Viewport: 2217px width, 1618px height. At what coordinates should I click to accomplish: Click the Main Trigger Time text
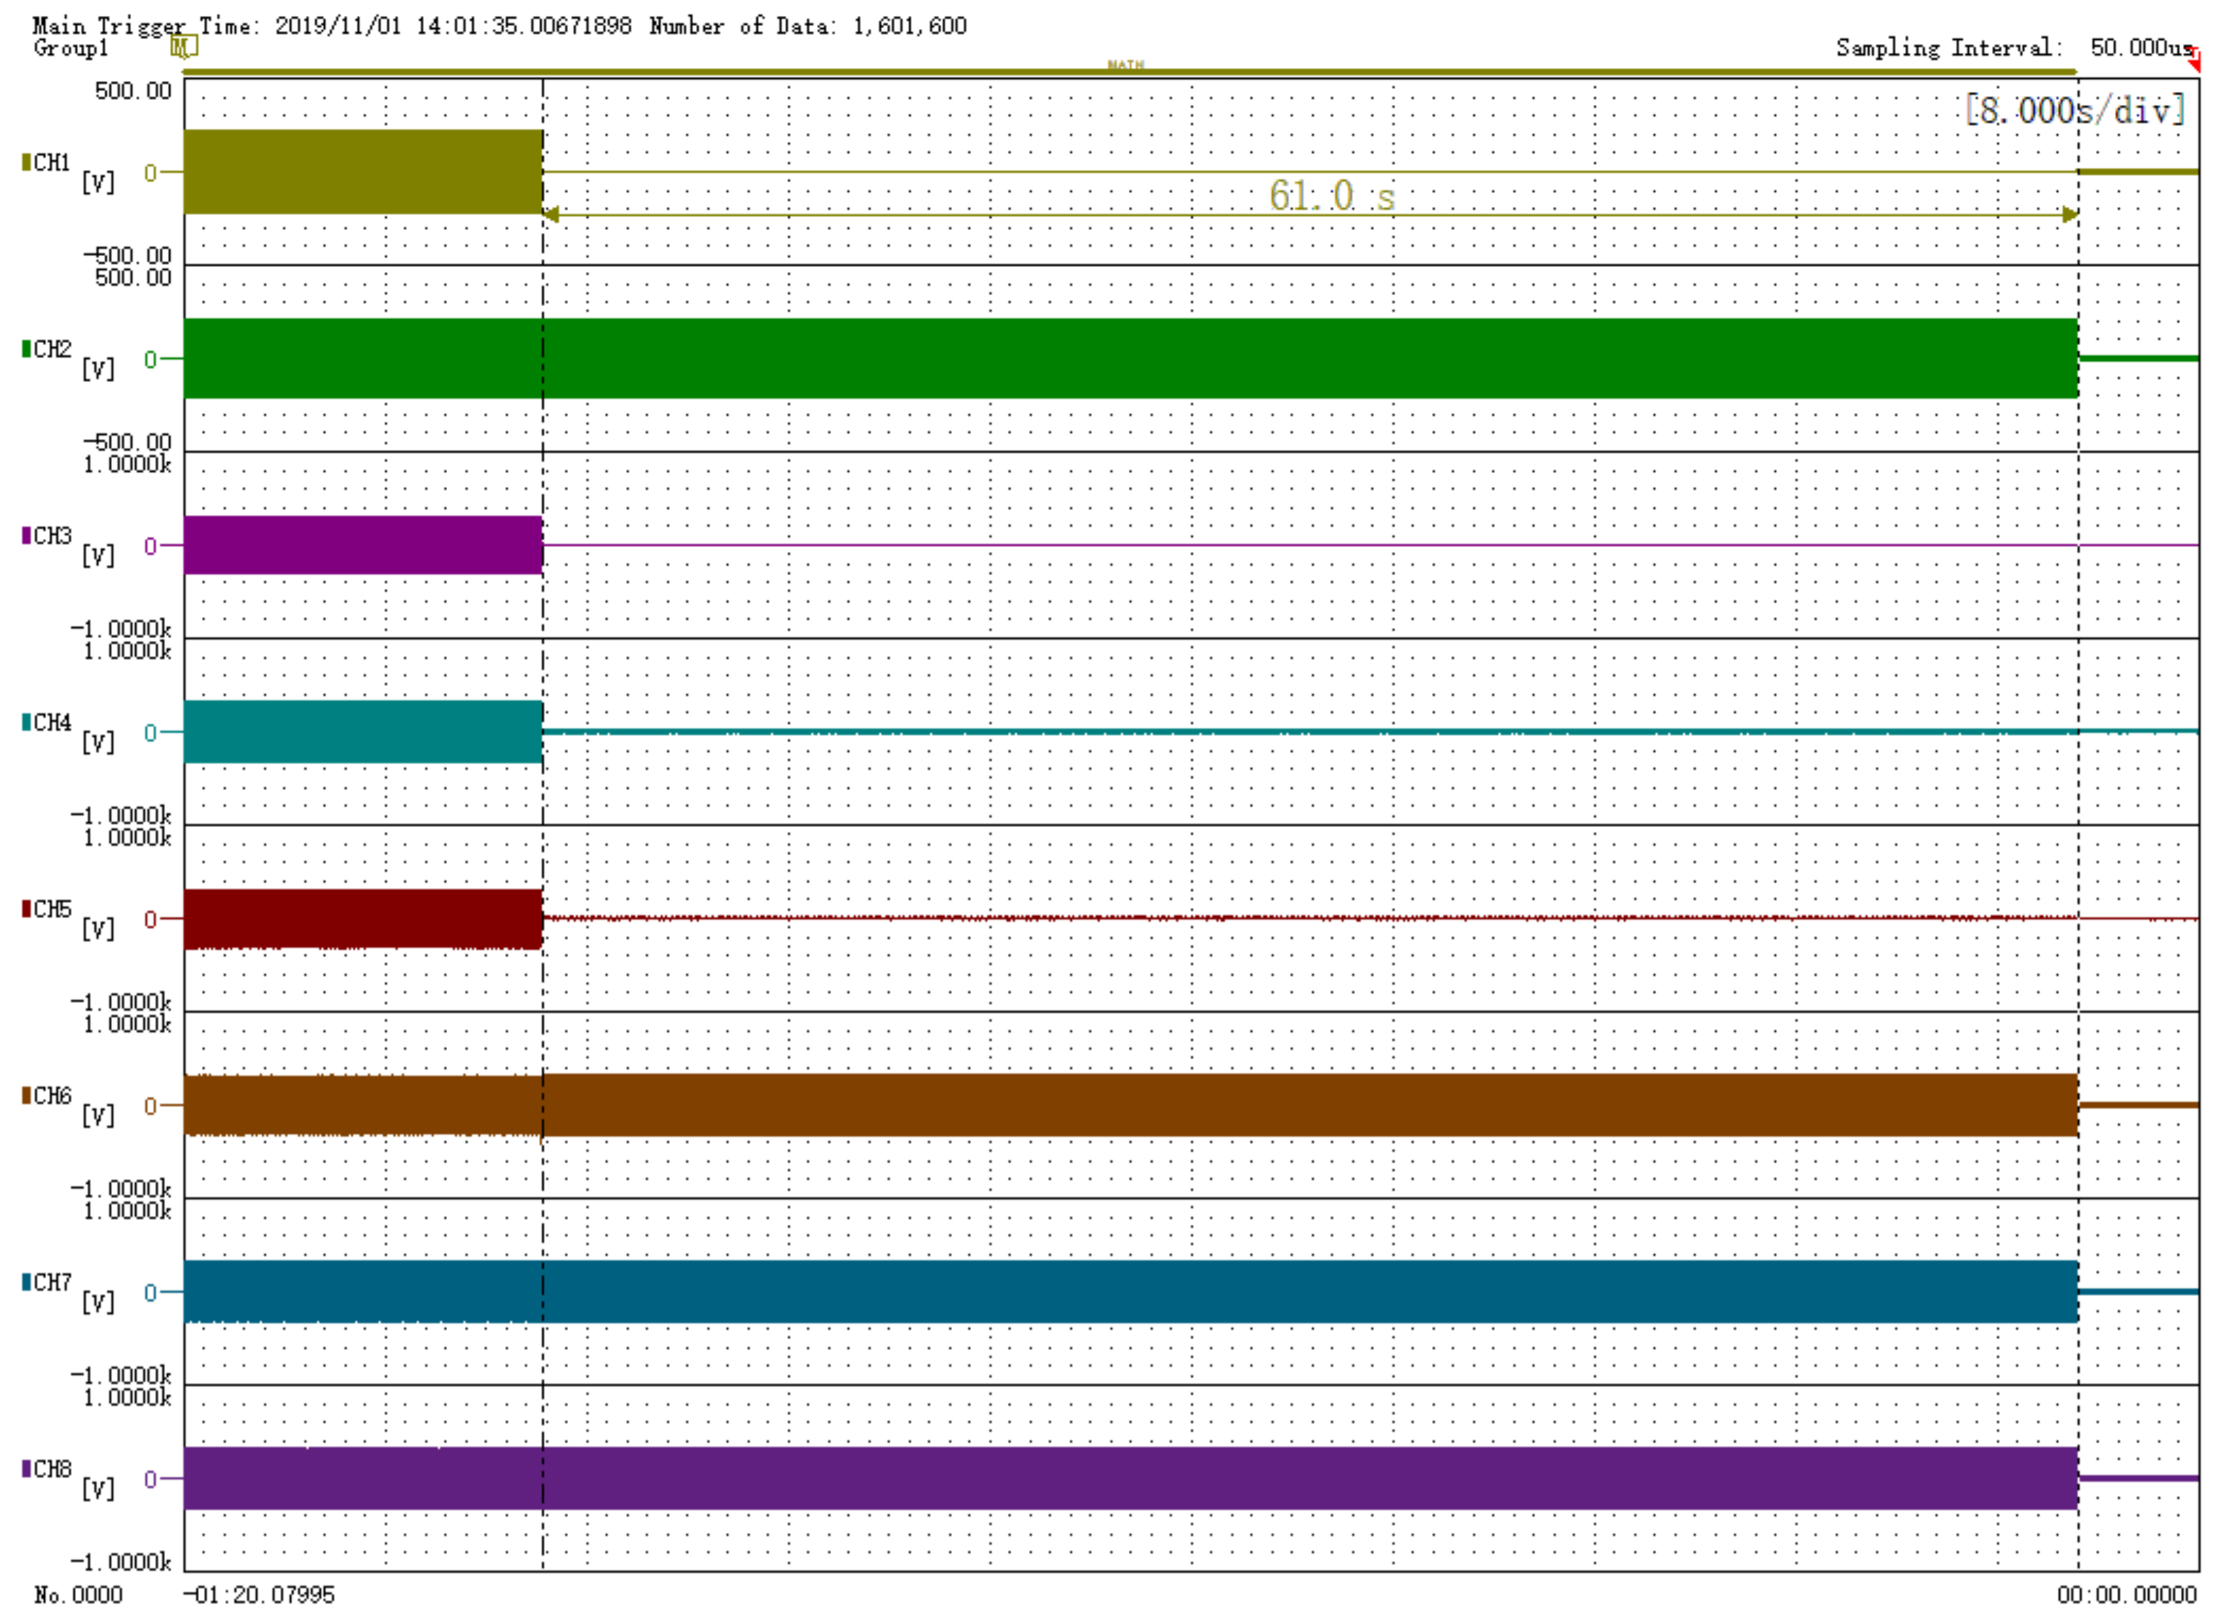(332, 25)
